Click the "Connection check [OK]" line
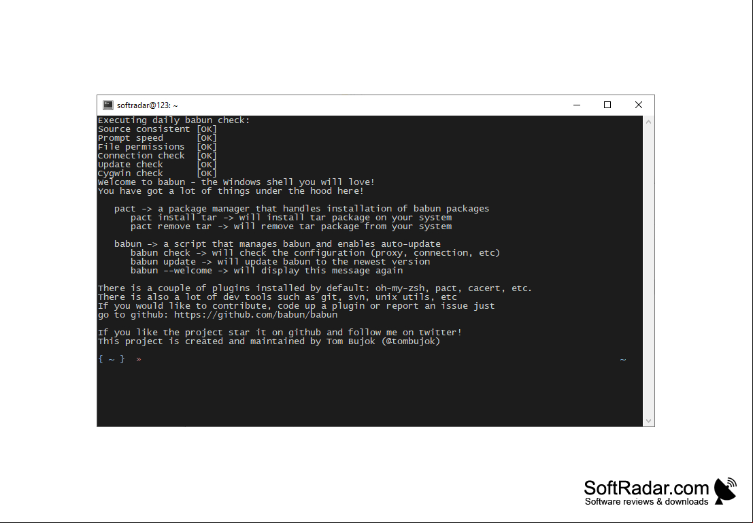 point(158,156)
